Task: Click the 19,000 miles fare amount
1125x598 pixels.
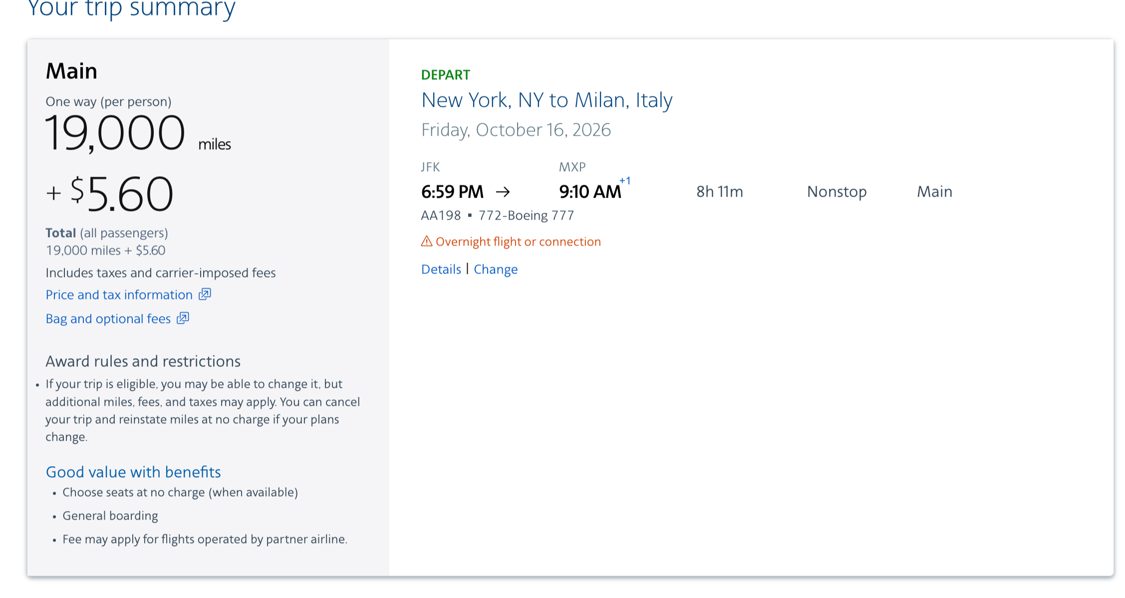Action: (x=115, y=133)
